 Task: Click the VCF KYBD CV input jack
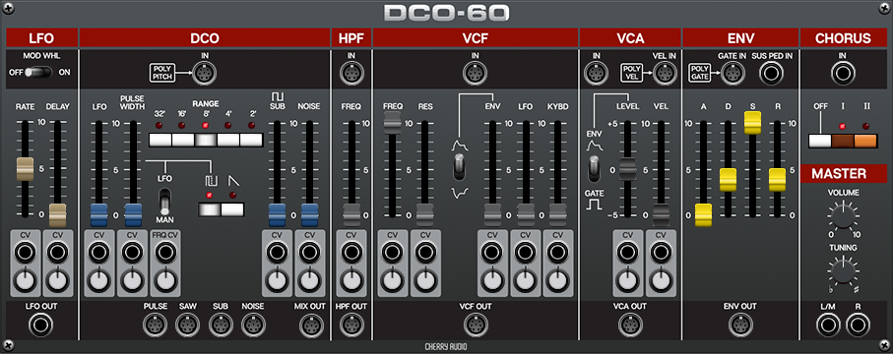point(557,252)
